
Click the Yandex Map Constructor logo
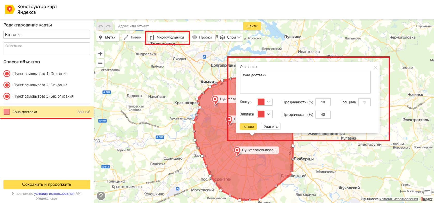(31, 9)
